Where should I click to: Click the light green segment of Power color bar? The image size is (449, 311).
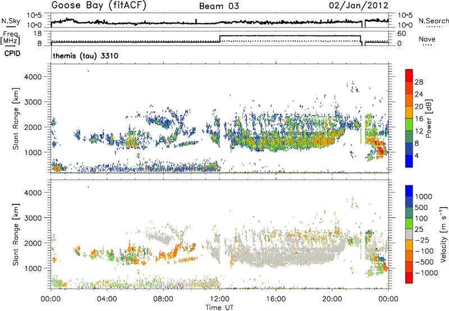tap(409, 124)
